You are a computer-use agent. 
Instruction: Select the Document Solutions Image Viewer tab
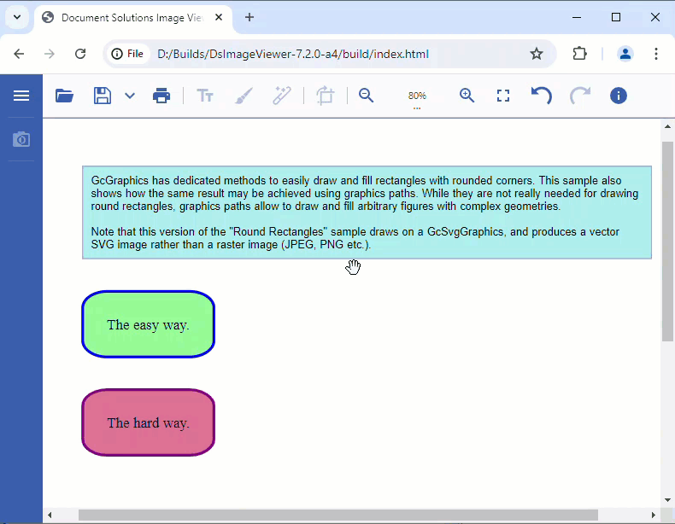(133, 18)
